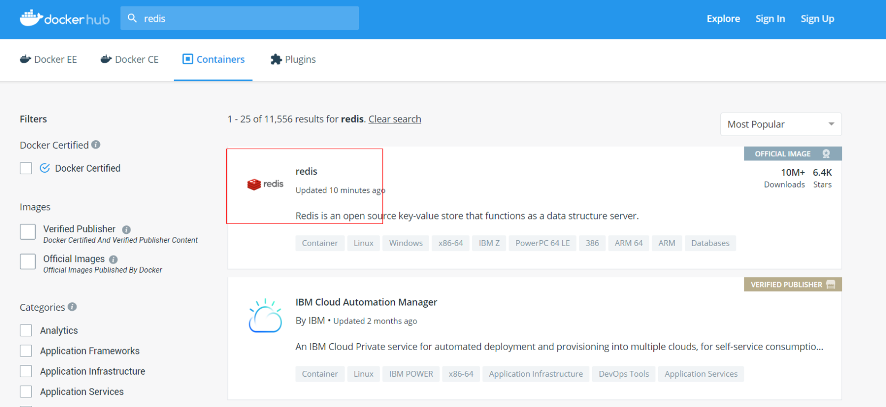Click the ARM tag on redis
The height and width of the screenshot is (407, 886).
667,243
